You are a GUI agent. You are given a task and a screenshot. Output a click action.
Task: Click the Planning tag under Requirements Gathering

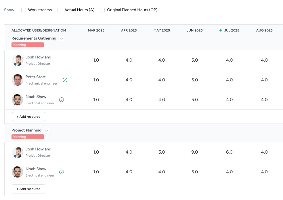(28, 45)
